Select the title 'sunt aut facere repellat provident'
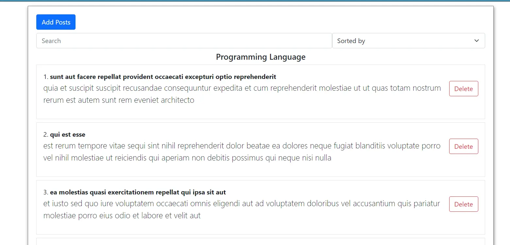The image size is (510, 245). pos(163,77)
